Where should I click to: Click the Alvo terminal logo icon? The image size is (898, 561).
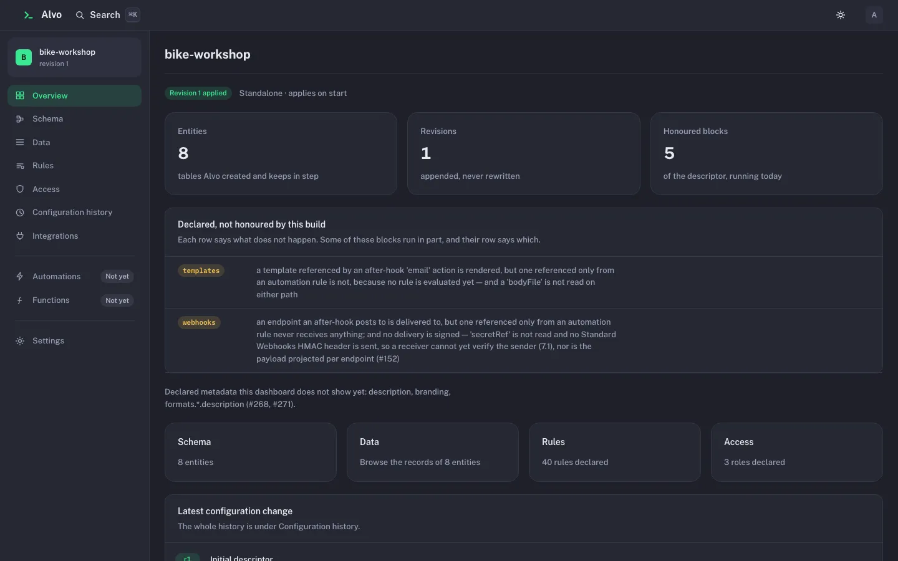coord(28,15)
